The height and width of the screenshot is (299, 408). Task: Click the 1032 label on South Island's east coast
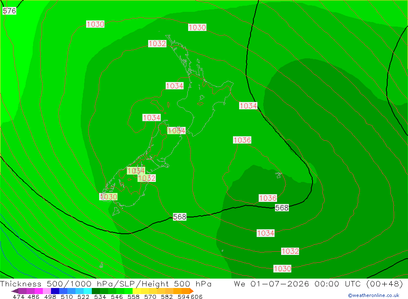[147, 178]
